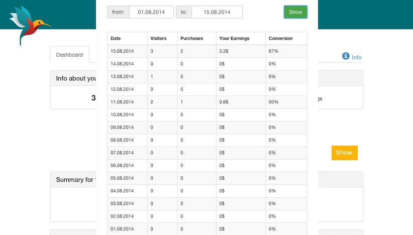This screenshot has height=235, width=413.
Task: Click the Purchases column header
Action: click(191, 39)
